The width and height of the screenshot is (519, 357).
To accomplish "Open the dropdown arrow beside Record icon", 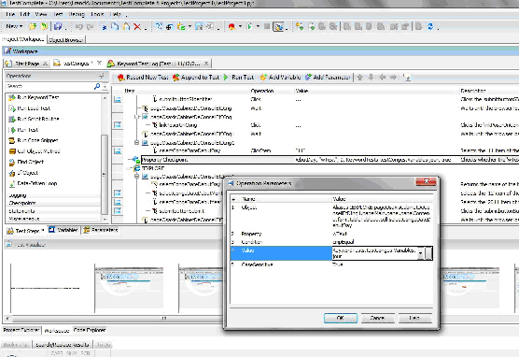I will [240, 26].
